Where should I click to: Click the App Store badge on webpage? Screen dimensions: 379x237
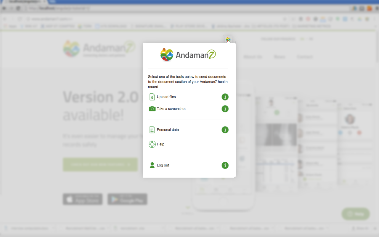point(83,199)
